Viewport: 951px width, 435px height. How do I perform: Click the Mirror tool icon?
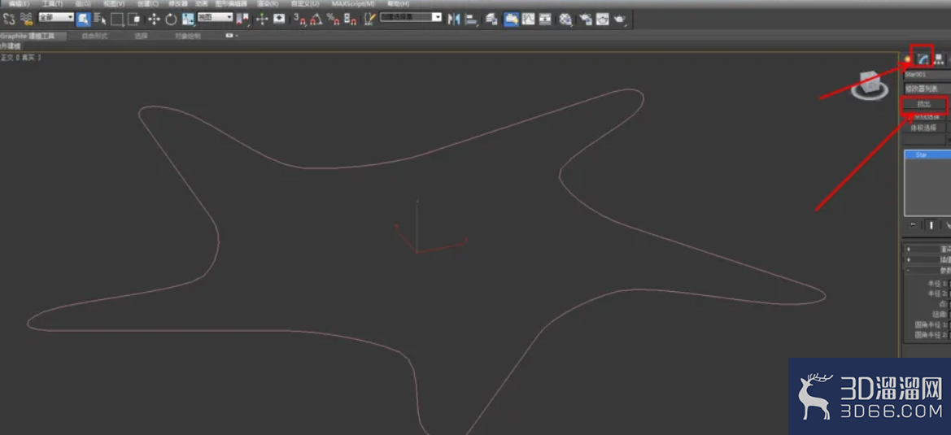[x=454, y=20]
